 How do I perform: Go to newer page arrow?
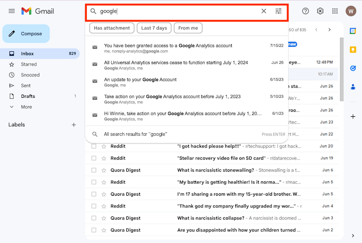click(316, 30)
